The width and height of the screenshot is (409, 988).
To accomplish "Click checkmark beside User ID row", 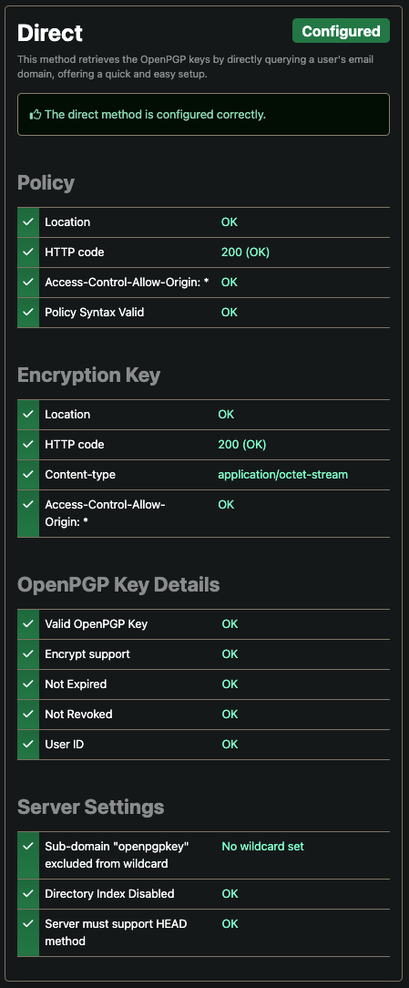I will point(27,744).
